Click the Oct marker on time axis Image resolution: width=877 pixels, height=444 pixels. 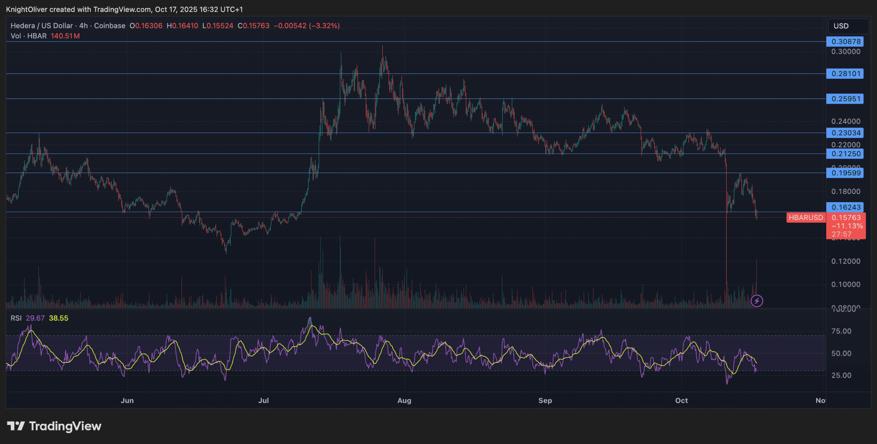tap(681, 401)
